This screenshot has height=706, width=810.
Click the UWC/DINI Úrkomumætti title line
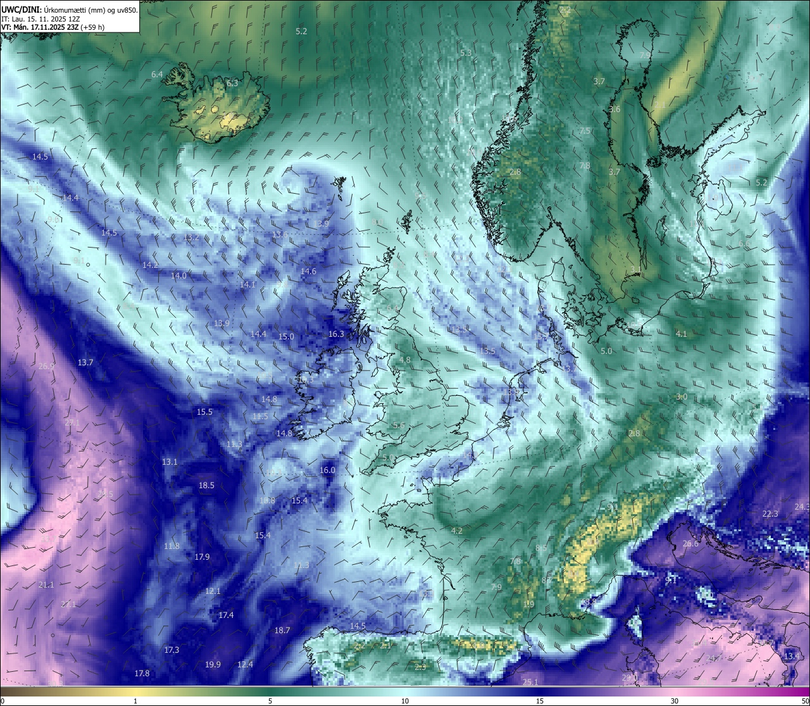click(70, 9)
